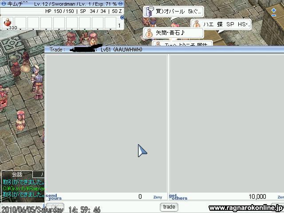Image resolution: width=284 pixels, height=213 pixels.
Task: Click the Trade window title bar
Action: (x=164, y=49)
